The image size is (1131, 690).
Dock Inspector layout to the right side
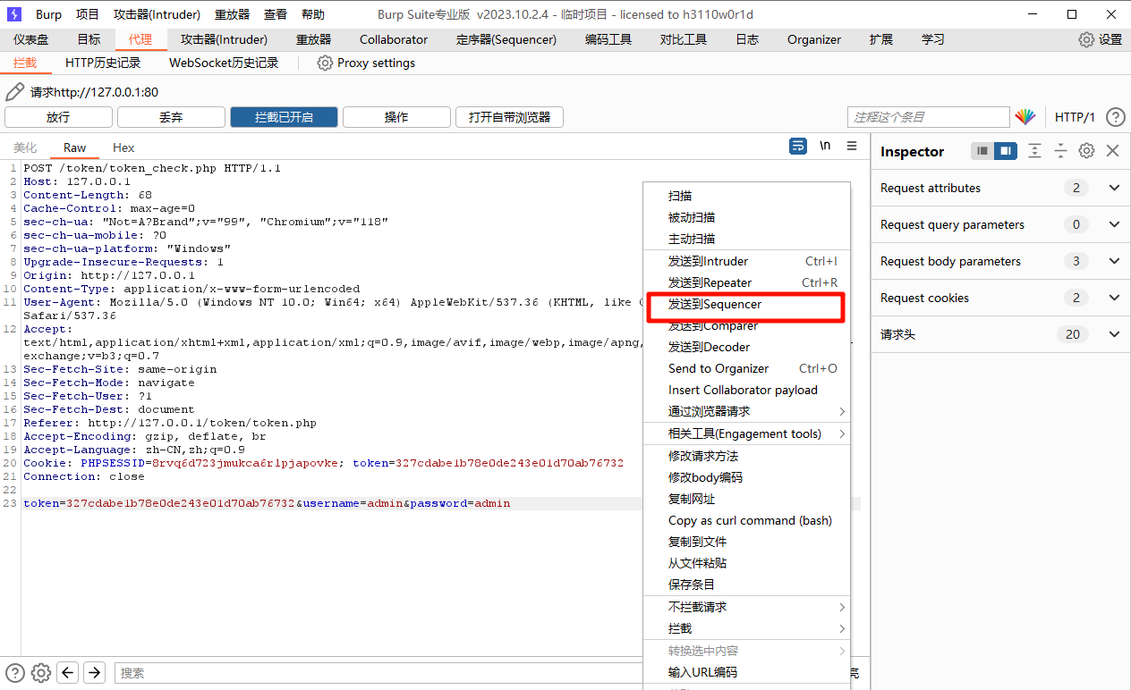click(1006, 151)
